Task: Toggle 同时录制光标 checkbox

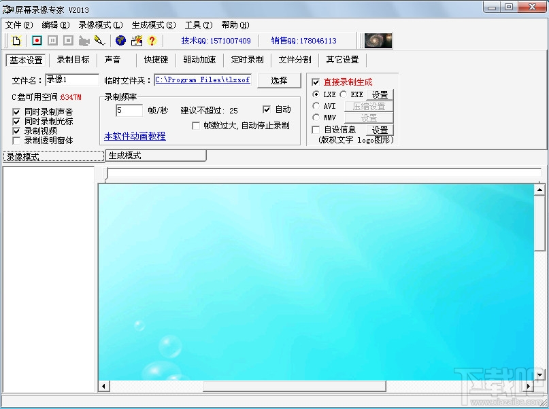Action: (16, 122)
